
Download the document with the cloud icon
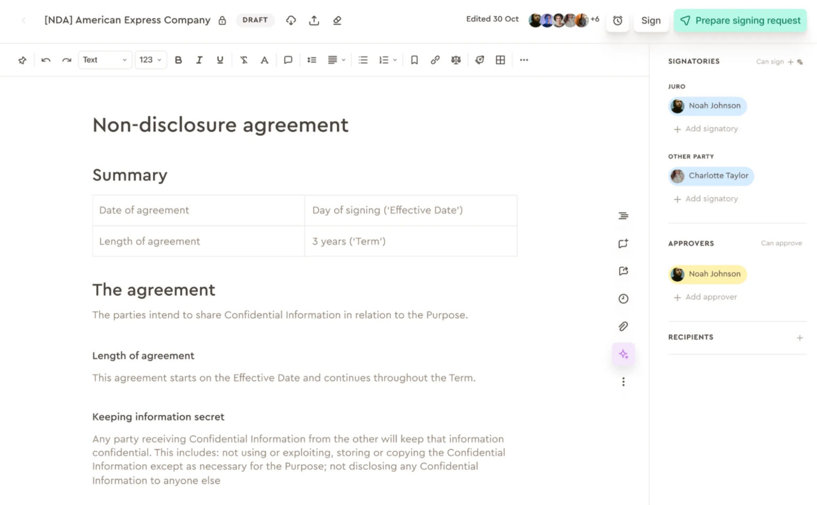(x=290, y=20)
